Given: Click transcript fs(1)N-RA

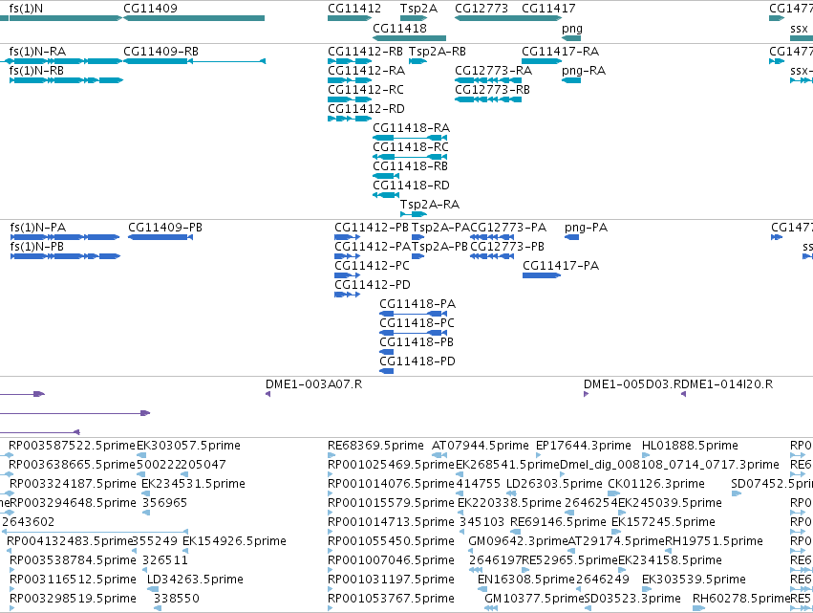Looking at the screenshot, I should pos(37,52).
